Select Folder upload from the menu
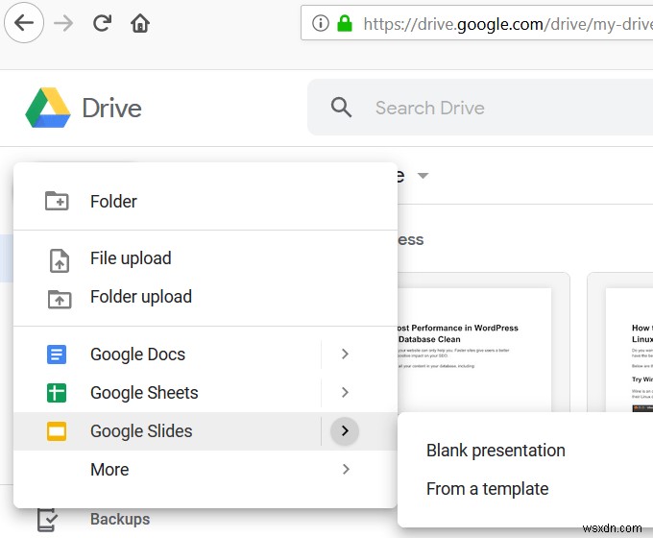653x538 pixels. pyautogui.click(x=140, y=297)
